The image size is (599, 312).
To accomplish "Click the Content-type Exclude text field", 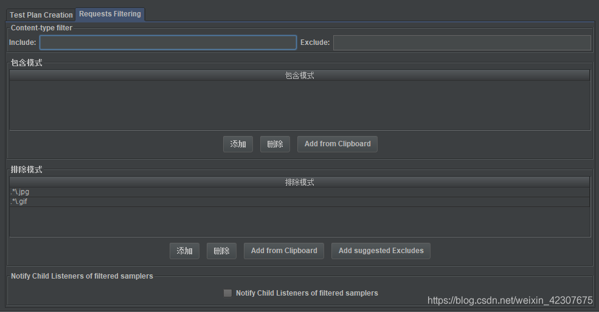I will [462, 42].
